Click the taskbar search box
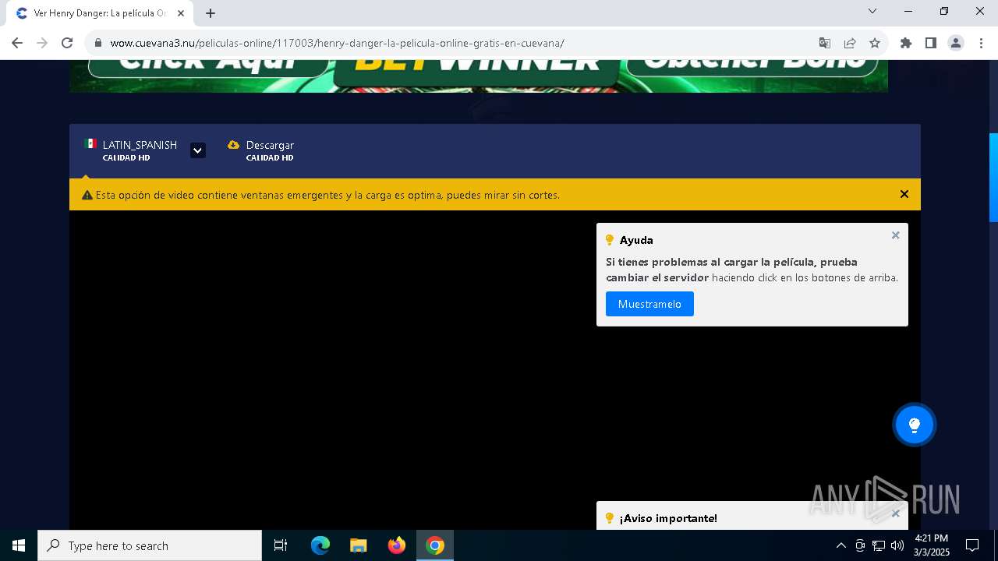Screen dimensions: 998x561 click(150, 545)
